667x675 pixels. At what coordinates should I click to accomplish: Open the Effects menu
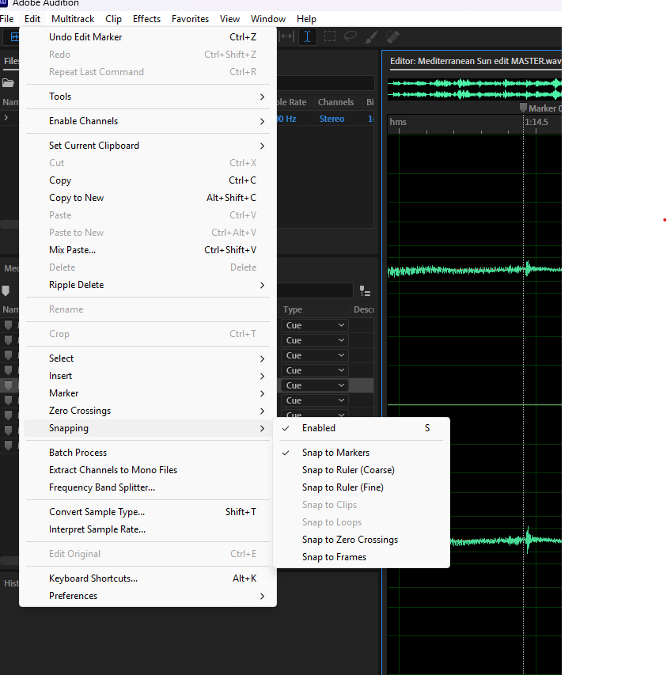(146, 19)
